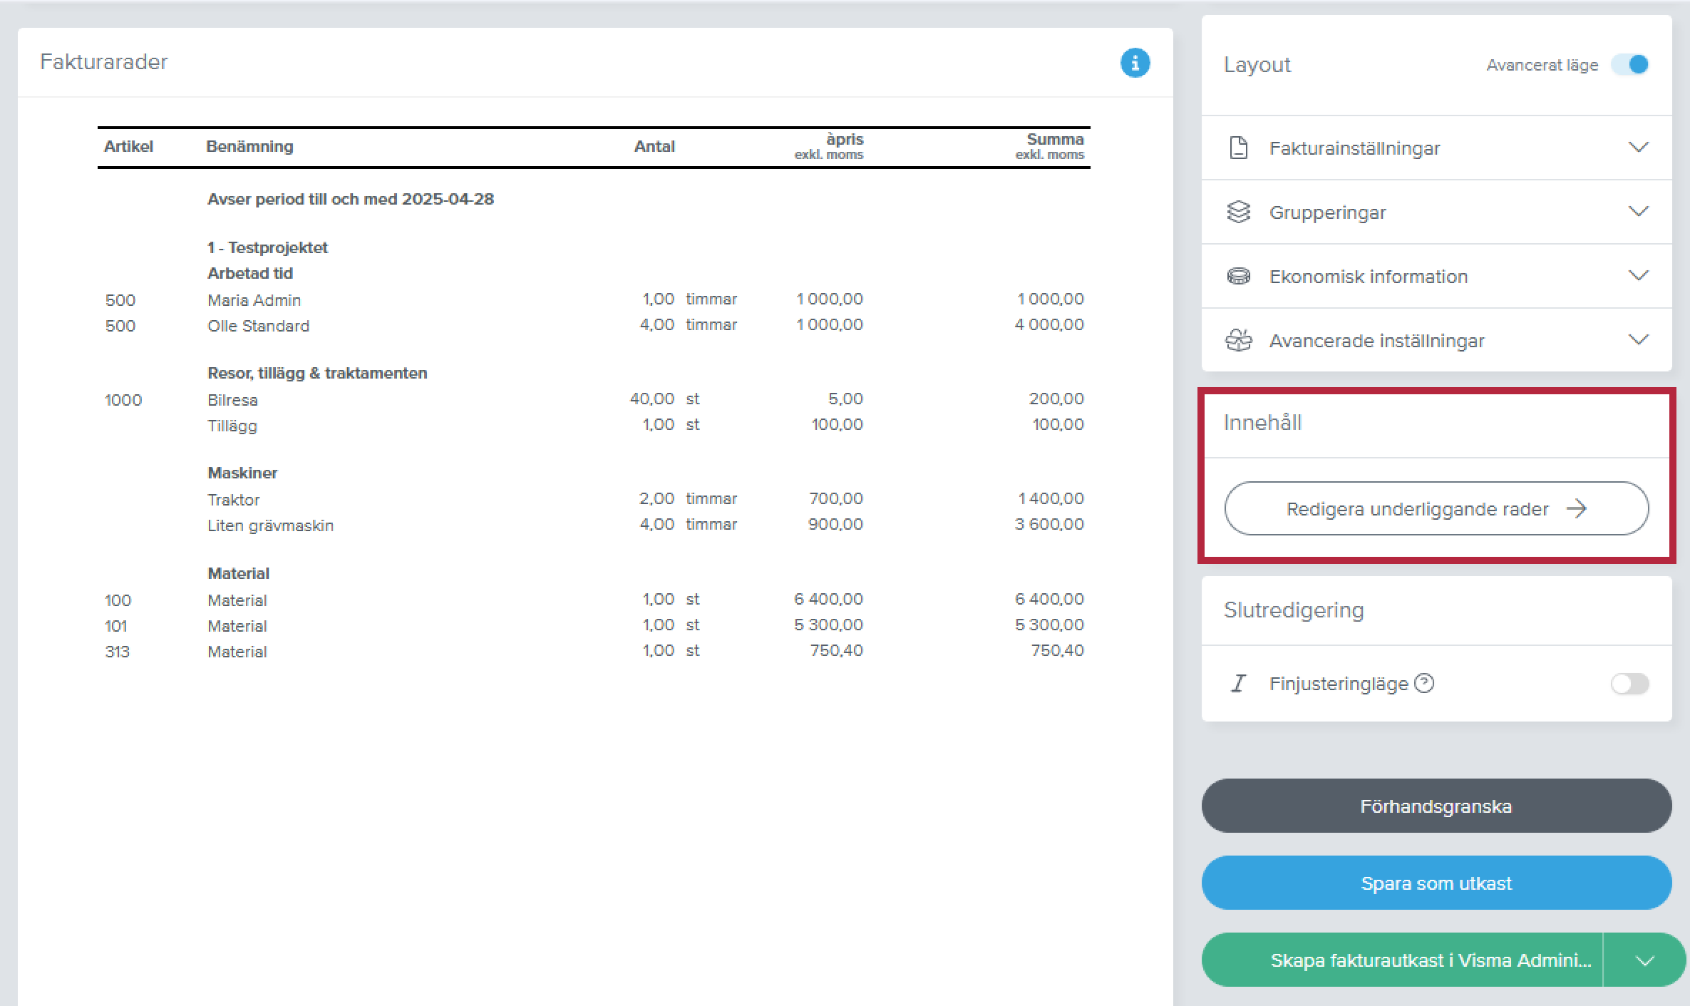Click the 40,00 quantity for Bilresa
The image size is (1690, 1006).
[652, 399]
